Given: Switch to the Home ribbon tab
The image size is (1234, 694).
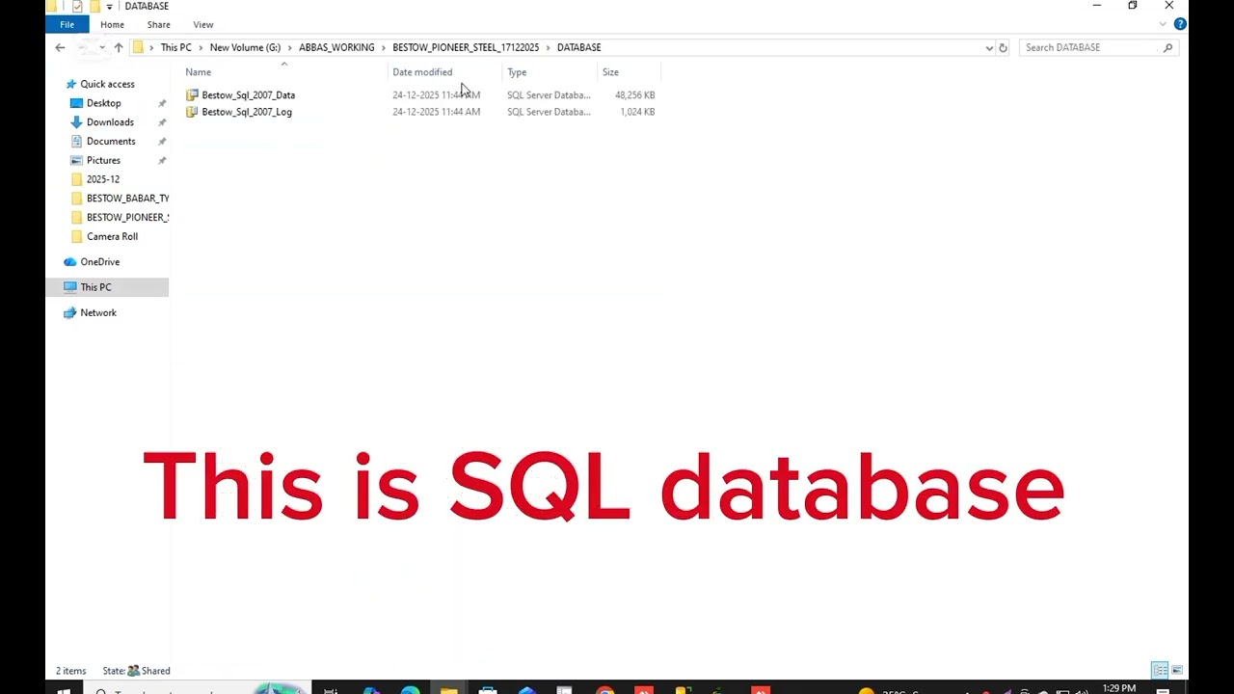Looking at the screenshot, I should (112, 24).
